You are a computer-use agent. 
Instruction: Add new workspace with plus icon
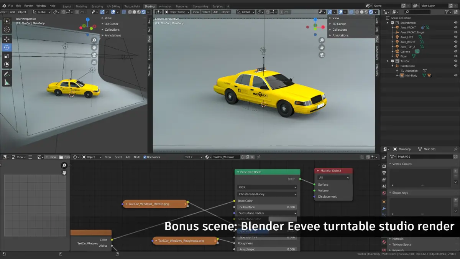[x=228, y=6]
